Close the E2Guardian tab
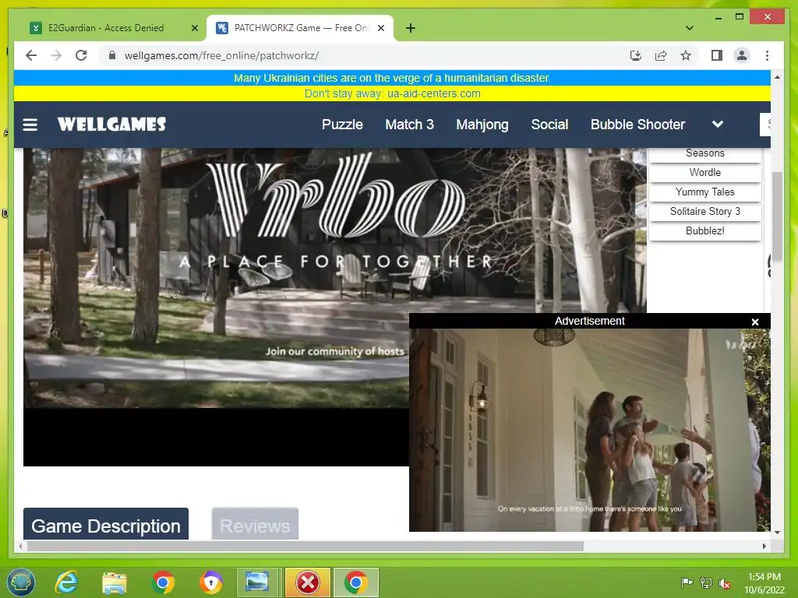Screen dimensions: 798x598 (194, 28)
